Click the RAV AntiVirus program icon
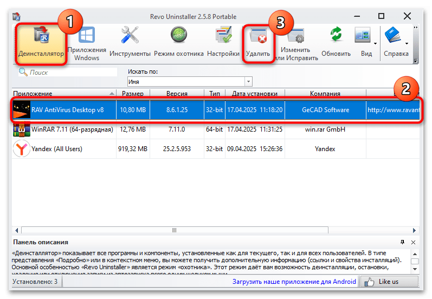The height and width of the screenshot is (299, 432). [22, 109]
